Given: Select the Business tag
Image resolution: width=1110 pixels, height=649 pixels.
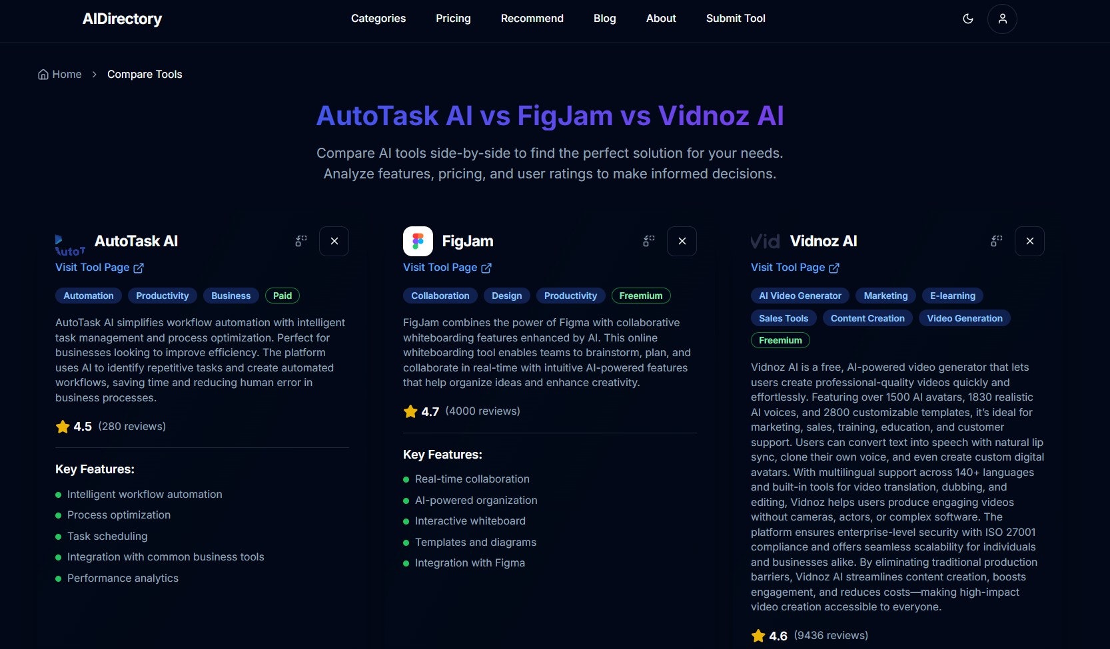Looking at the screenshot, I should [x=231, y=296].
